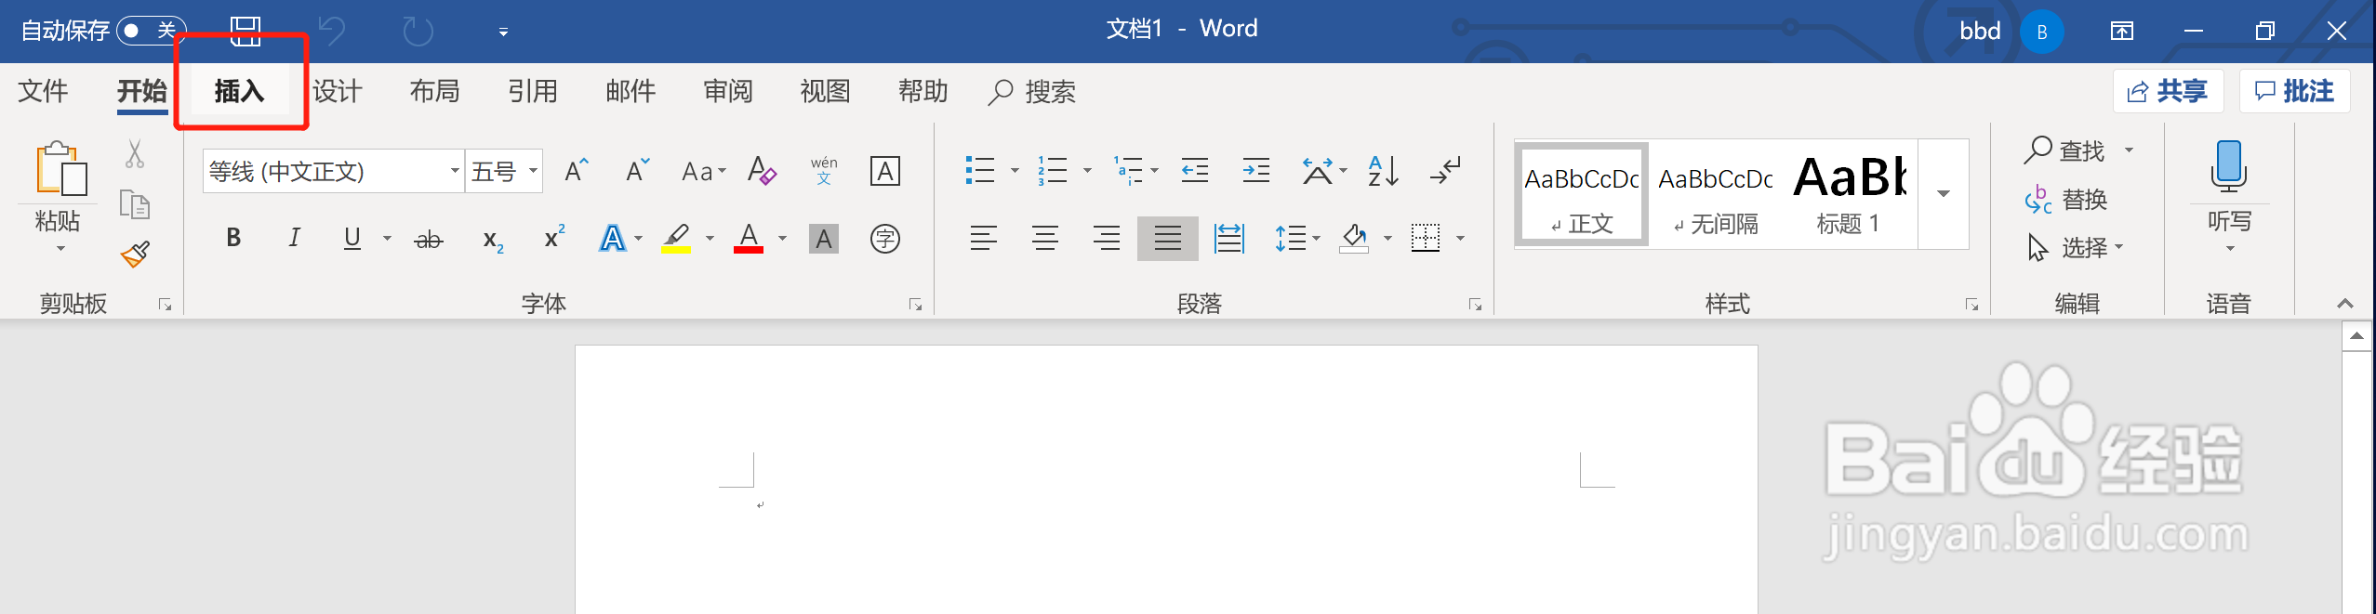Viewport: 2376px width, 614px height.
Task: Toggle Strikethrough formatting
Action: coord(428,240)
